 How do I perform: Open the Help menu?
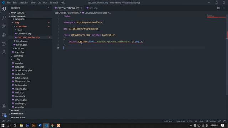coord(63,2)
